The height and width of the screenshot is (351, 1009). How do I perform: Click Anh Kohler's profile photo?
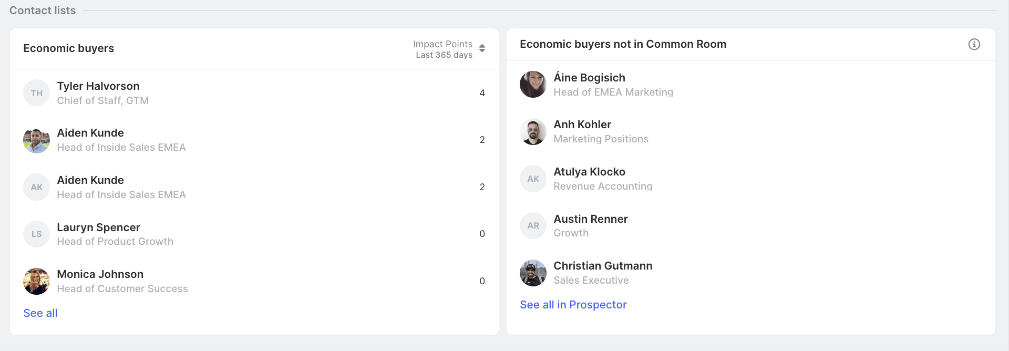tap(533, 131)
